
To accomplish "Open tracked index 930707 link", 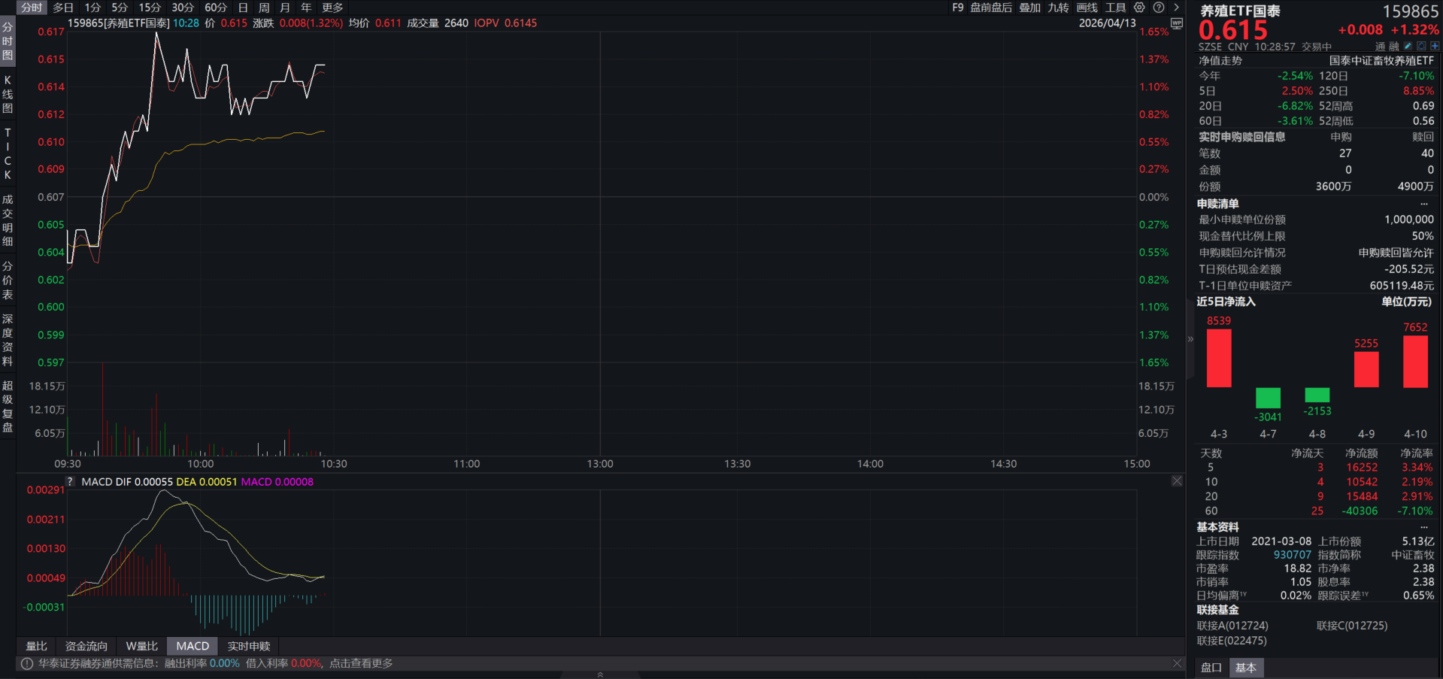I will click(x=1292, y=555).
